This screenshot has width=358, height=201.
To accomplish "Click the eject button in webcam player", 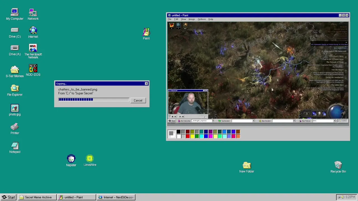I will click(x=175, y=116).
